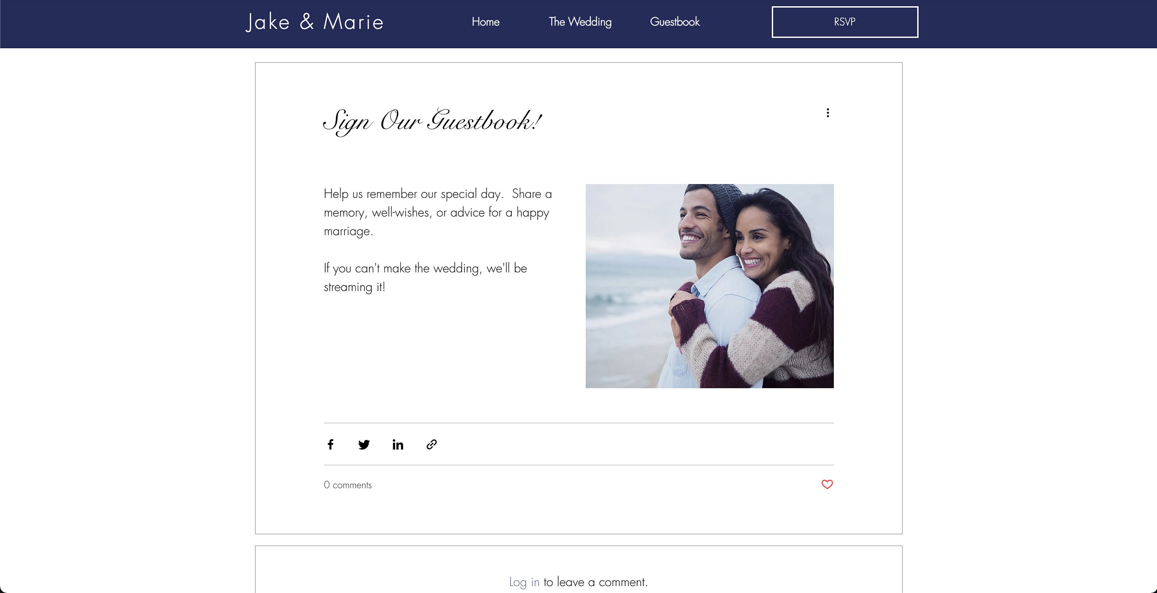This screenshot has width=1157, height=593.
Task: Switch to the Home page
Action: click(x=485, y=22)
